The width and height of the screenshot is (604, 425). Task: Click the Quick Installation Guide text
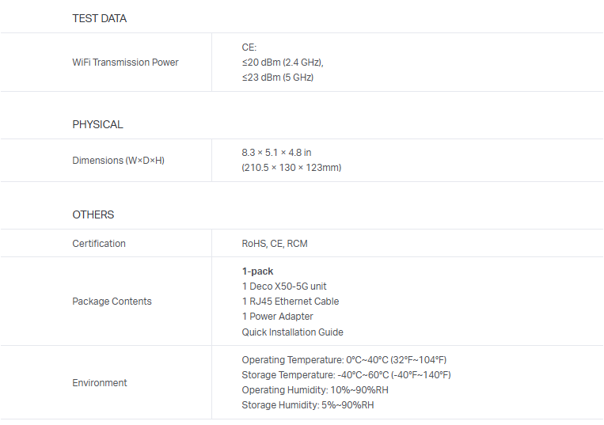292,332
